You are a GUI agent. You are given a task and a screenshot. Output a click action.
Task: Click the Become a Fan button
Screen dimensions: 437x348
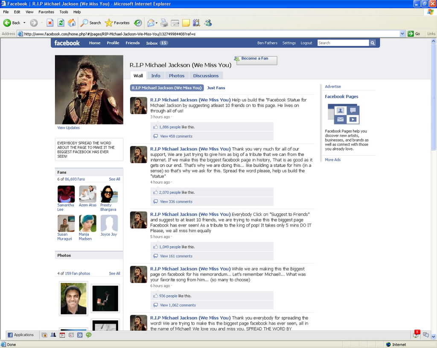coord(256,60)
